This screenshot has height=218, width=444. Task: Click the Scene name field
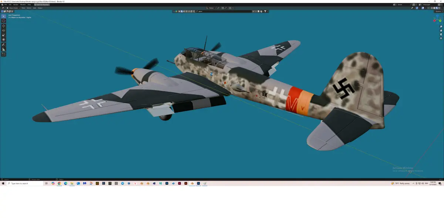(x=403, y=4)
